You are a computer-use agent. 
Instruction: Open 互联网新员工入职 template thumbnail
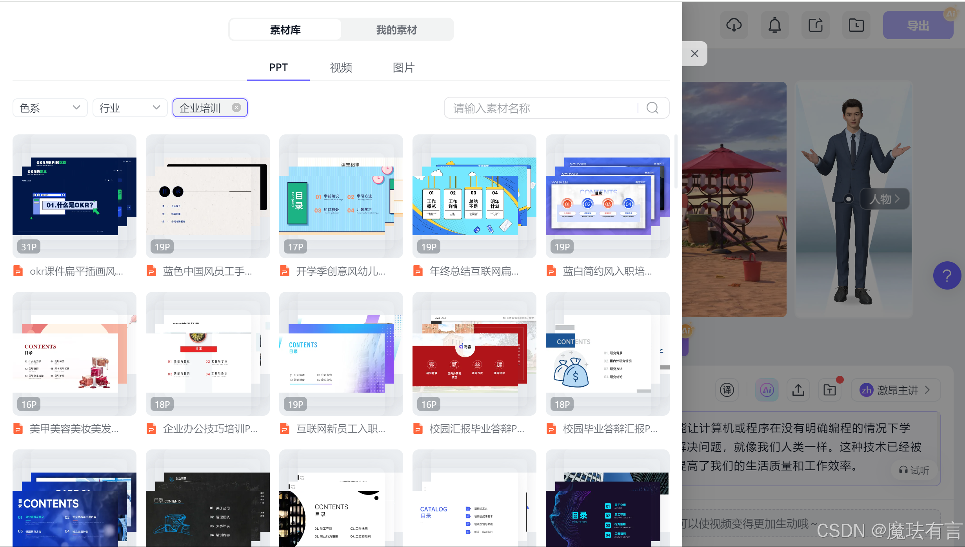341,354
